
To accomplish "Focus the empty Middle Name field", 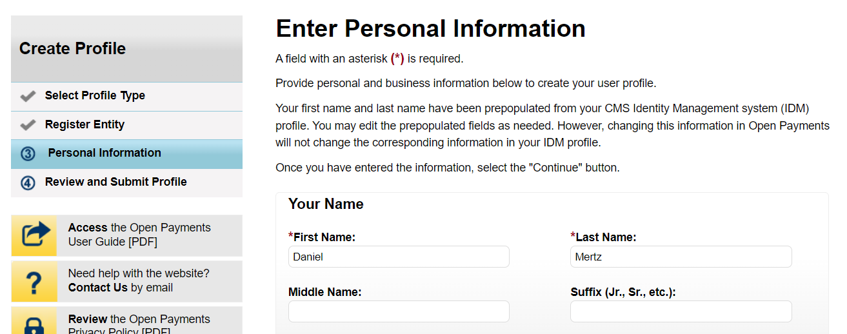I will click(399, 311).
